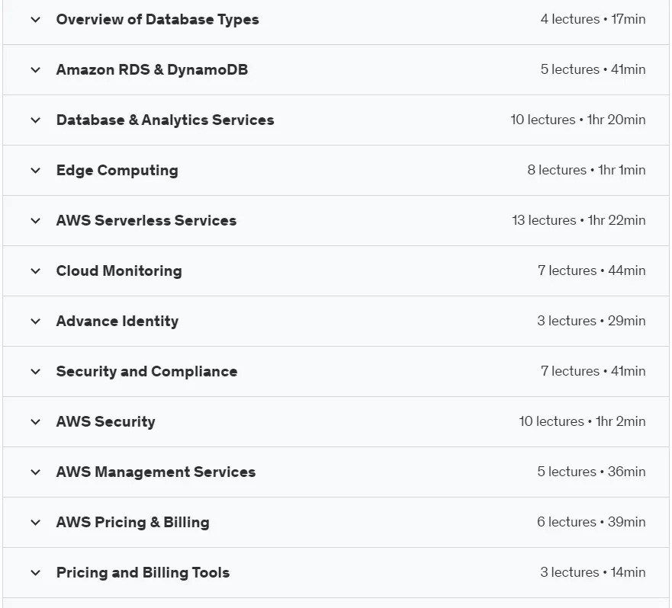The width and height of the screenshot is (672, 608).
Task: Click "13 lectures • 1hr 22min" label
Action: click(x=579, y=220)
